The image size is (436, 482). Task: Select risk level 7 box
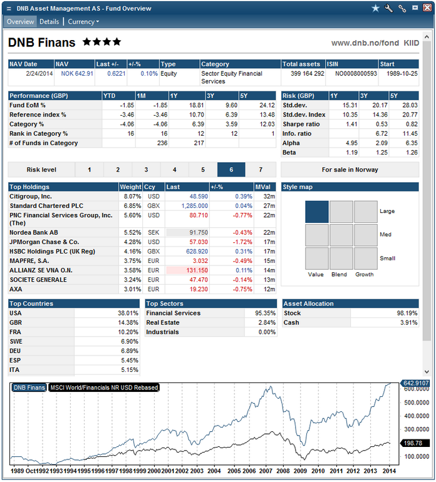pyautogui.click(x=261, y=170)
